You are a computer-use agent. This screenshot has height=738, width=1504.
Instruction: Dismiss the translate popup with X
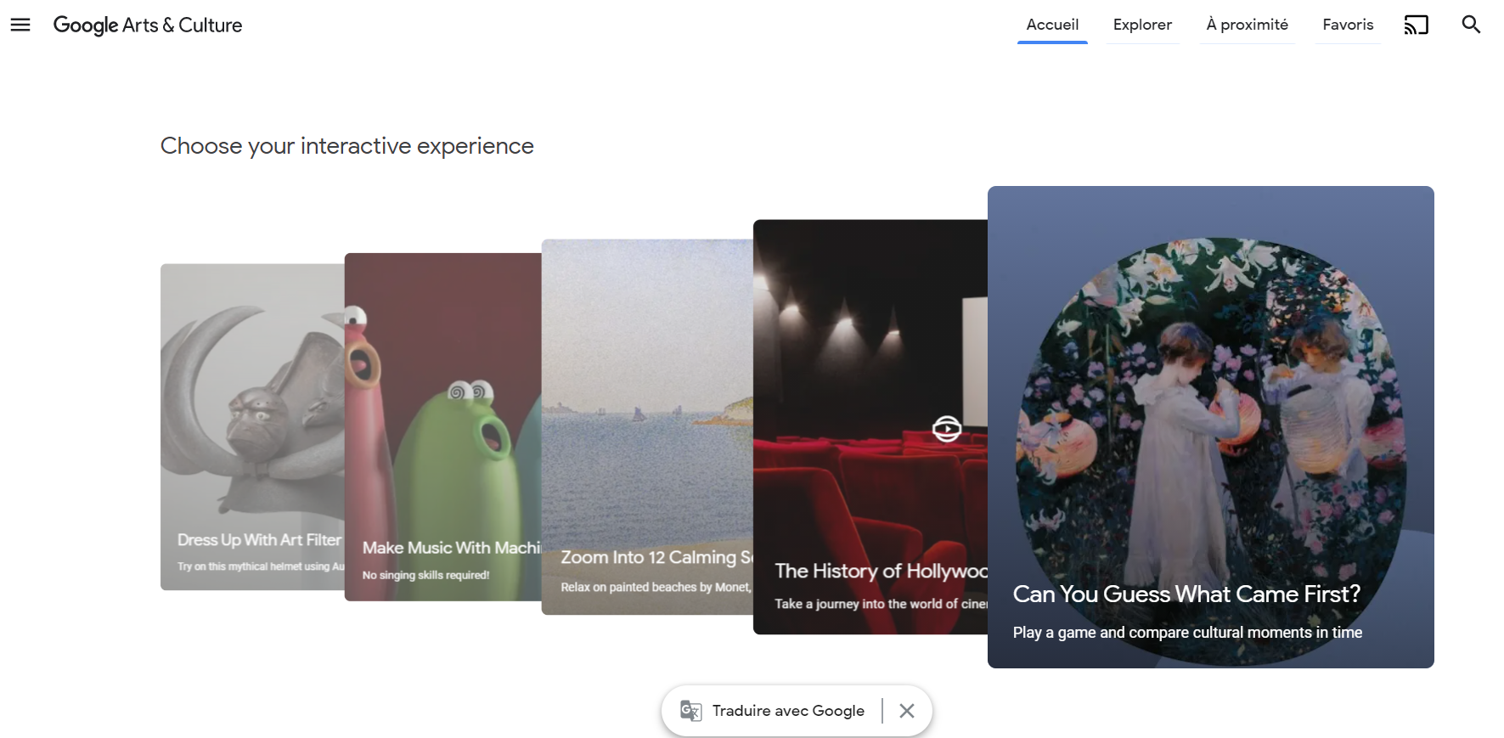907,711
